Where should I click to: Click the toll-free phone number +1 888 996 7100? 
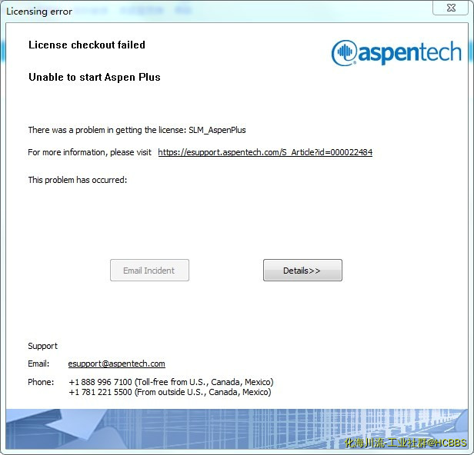100,382
